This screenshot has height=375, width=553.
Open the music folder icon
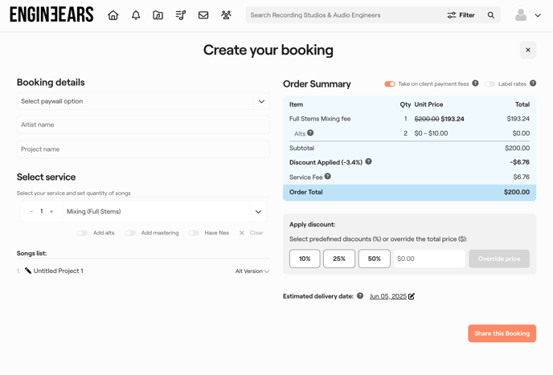pos(158,15)
